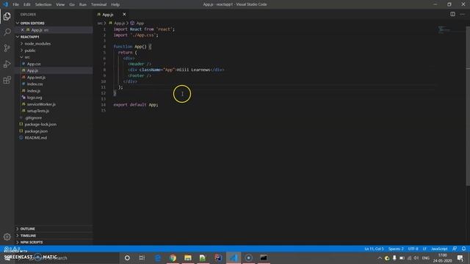This screenshot has height=264, width=470.
Task: Open the Manage gear menu
Action: click(x=7, y=237)
